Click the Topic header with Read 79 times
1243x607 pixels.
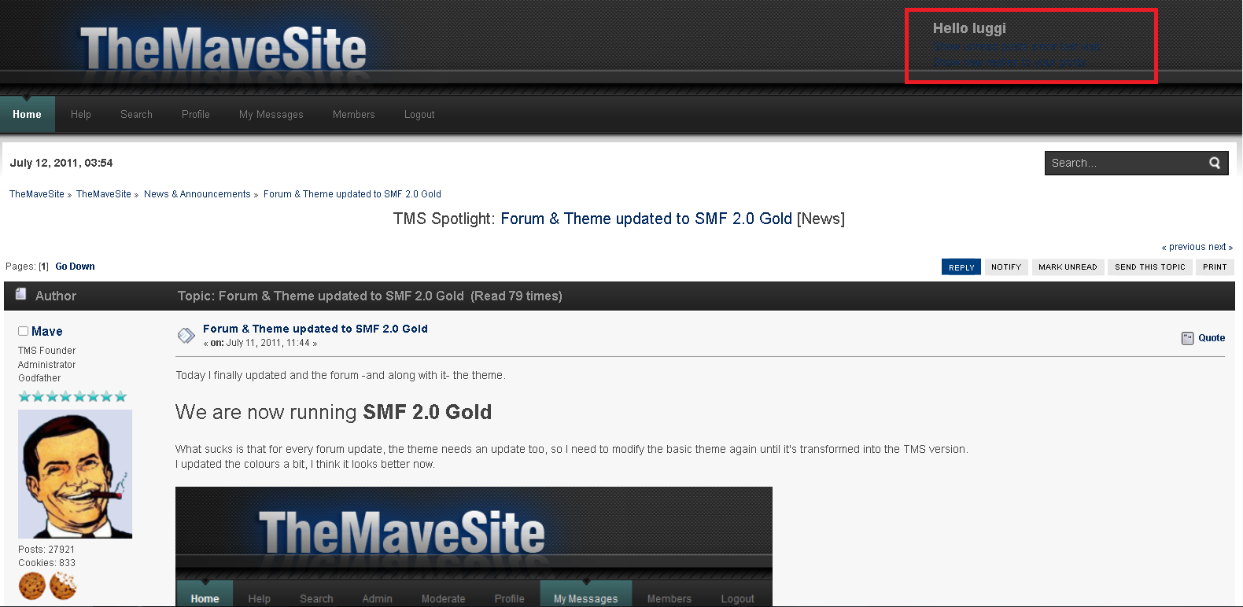click(370, 296)
